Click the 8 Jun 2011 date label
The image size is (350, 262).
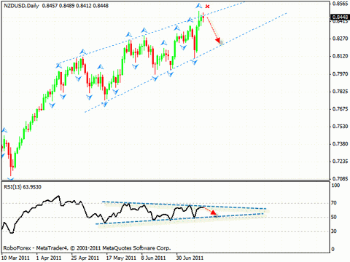pos(153,258)
